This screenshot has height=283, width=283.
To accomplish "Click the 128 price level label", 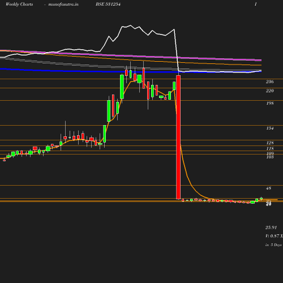I will (x=269, y=143).
